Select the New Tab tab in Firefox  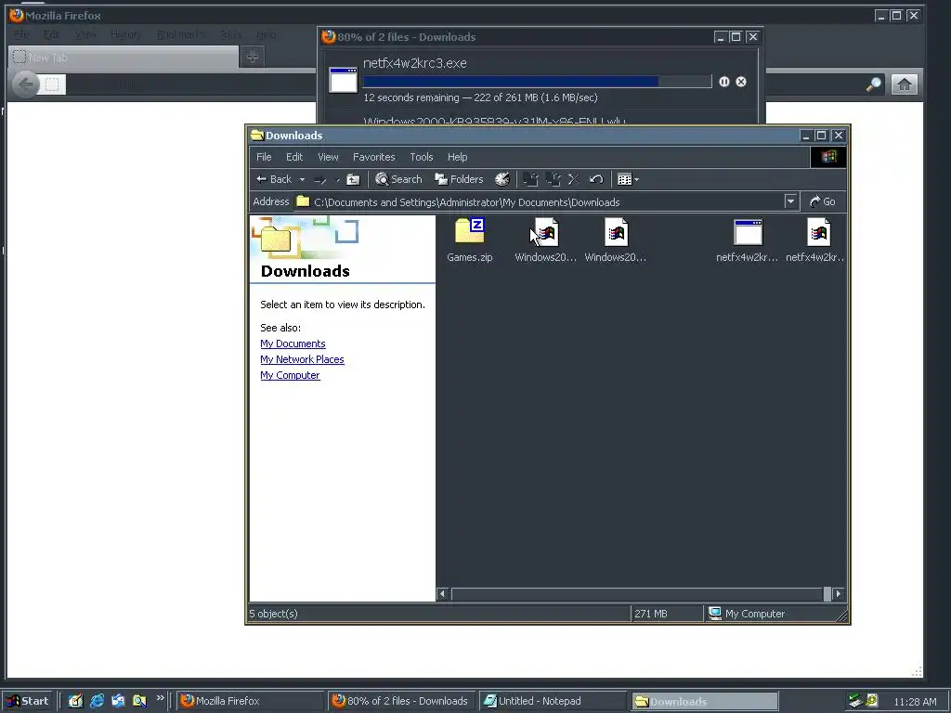point(124,58)
